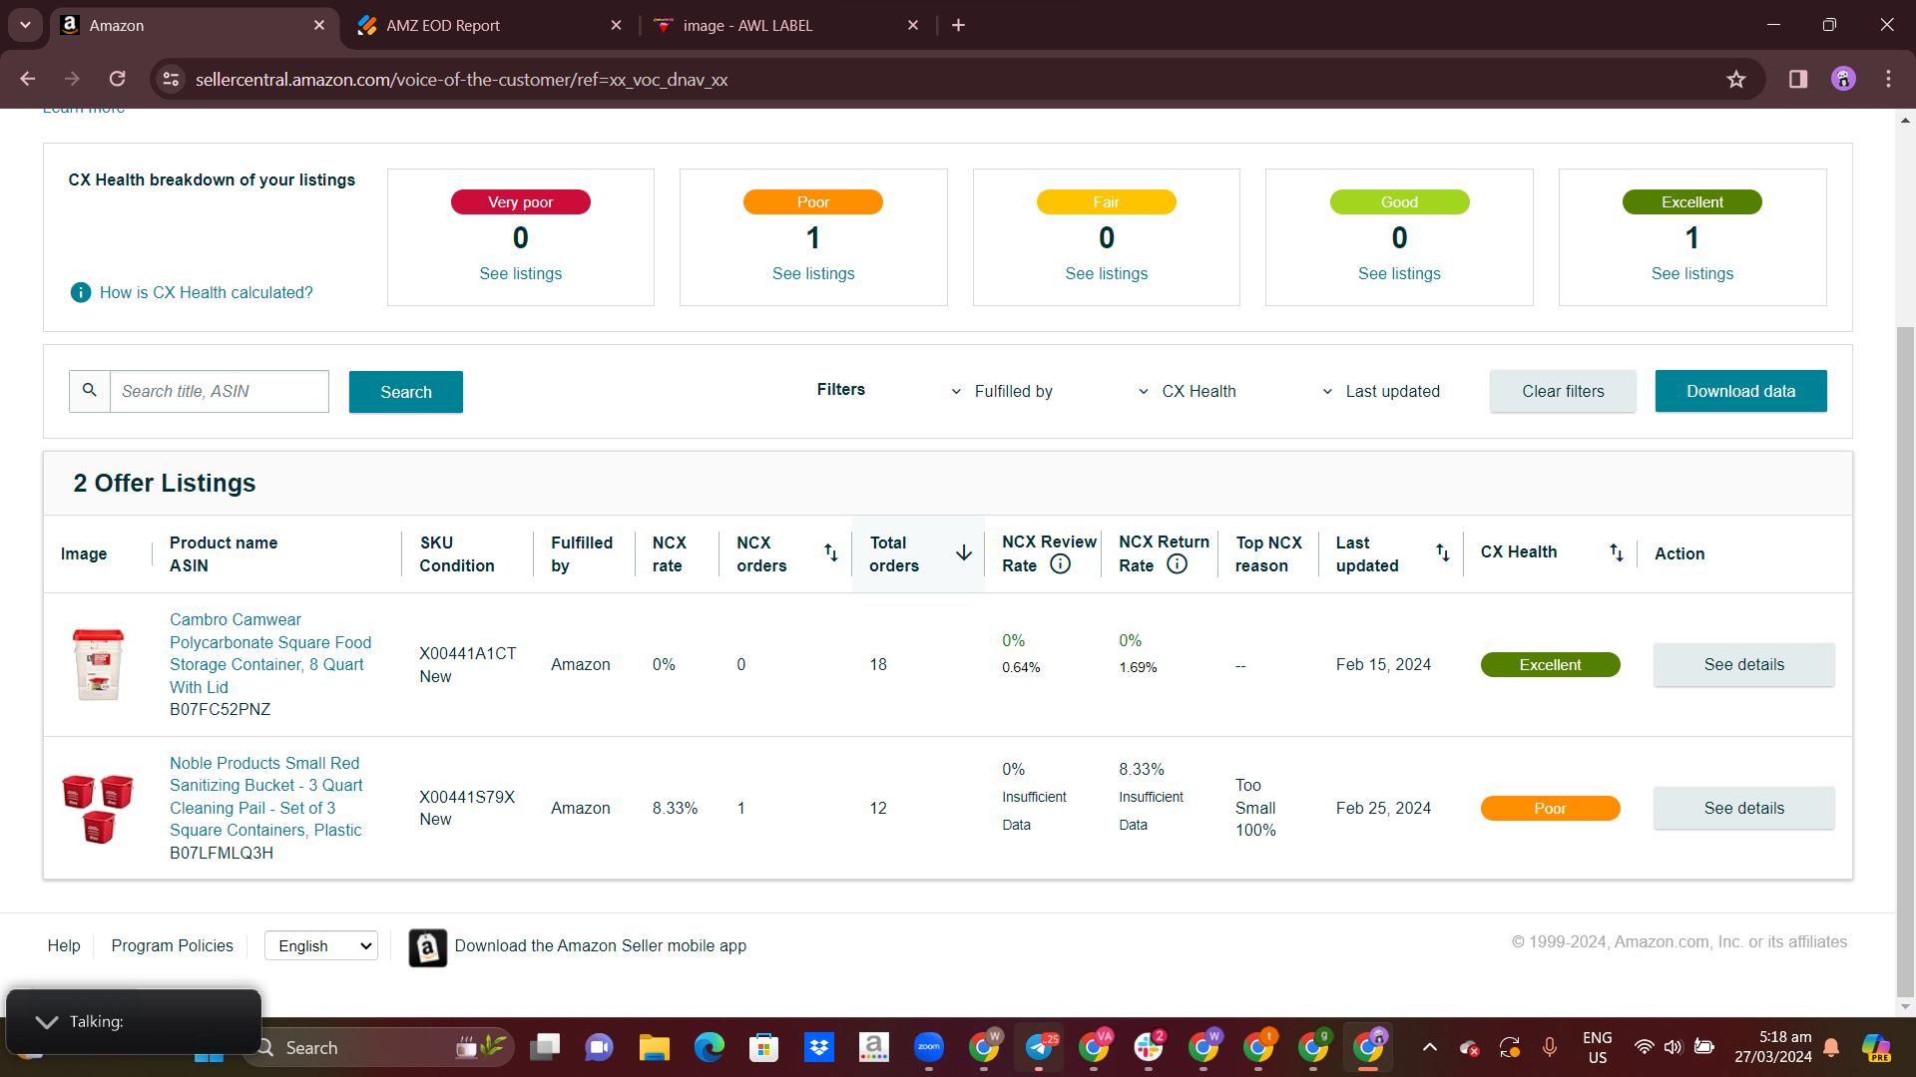Expand the Fulfilled by filter
The height and width of the screenshot is (1077, 1916).
(x=1002, y=392)
